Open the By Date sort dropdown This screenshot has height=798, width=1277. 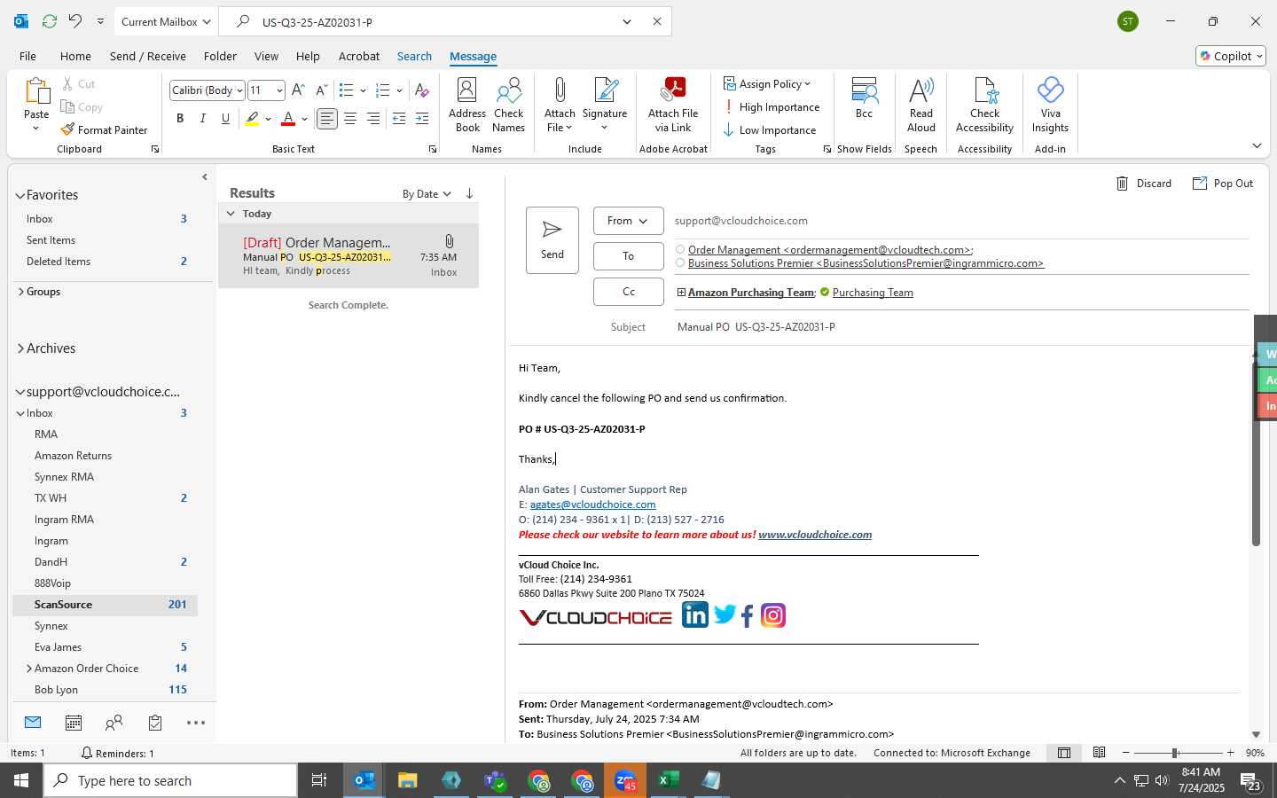pos(427,194)
